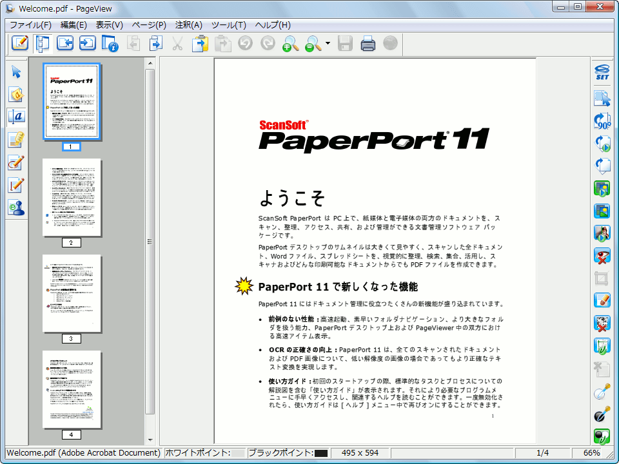Image resolution: width=619 pixels, height=464 pixels.
Task: Select the arrow pointer tool
Action: click(x=16, y=72)
